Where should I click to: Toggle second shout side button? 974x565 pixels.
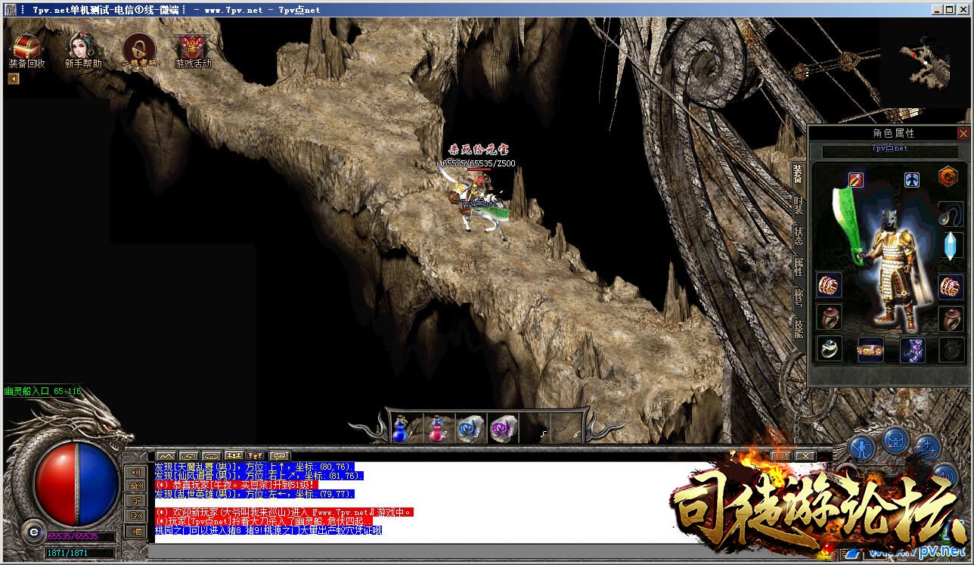(x=136, y=486)
